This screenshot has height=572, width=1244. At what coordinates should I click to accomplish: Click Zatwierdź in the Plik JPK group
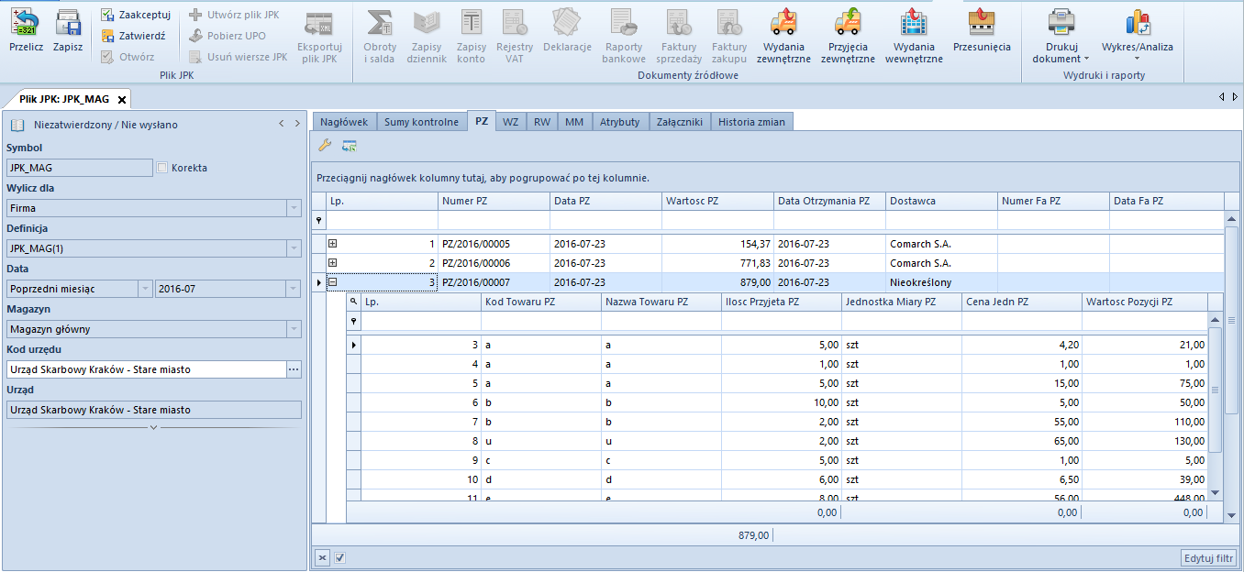click(x=133, y=36)
